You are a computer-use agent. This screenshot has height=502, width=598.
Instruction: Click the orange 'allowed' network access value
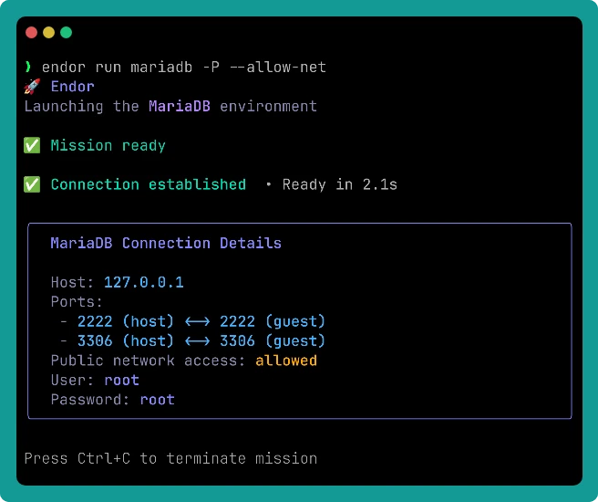coord(286,361)
